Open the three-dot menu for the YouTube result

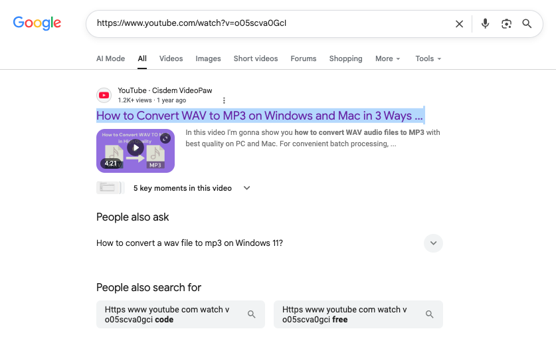coord(224,100)
